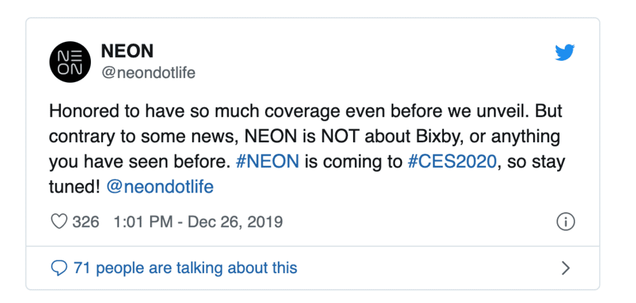View "71 people are talking about this"

click(x=185, y=268)
